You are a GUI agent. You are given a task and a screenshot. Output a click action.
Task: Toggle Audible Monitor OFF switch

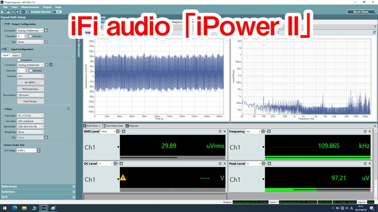tap(57, 12)
